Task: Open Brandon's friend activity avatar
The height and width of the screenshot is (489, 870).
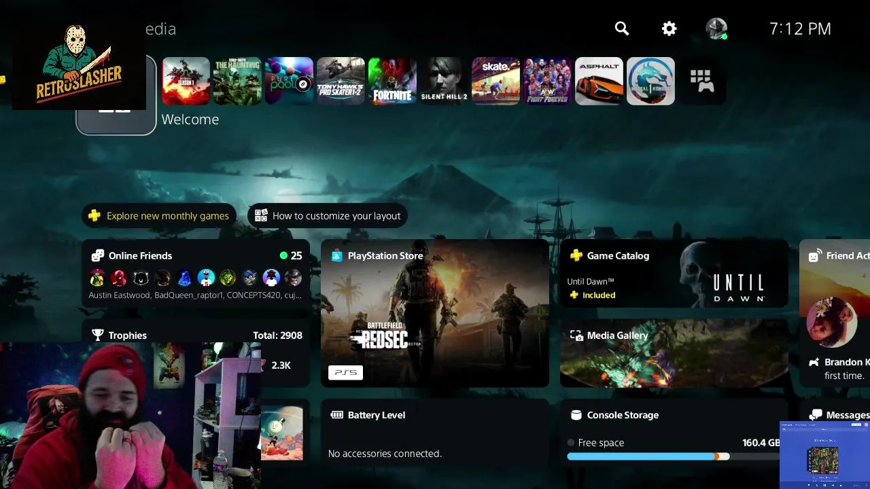Action: (832, 323)
